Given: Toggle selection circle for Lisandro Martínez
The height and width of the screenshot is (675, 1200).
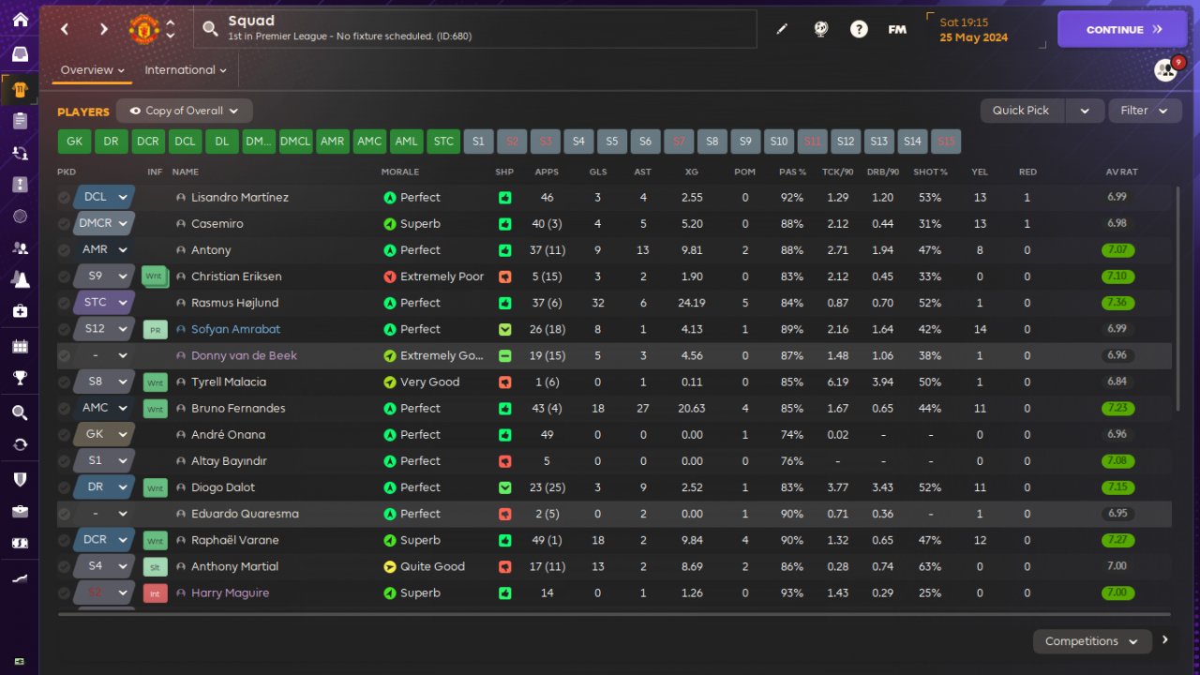Looking at the screenshot, I should tap(64, 198).
